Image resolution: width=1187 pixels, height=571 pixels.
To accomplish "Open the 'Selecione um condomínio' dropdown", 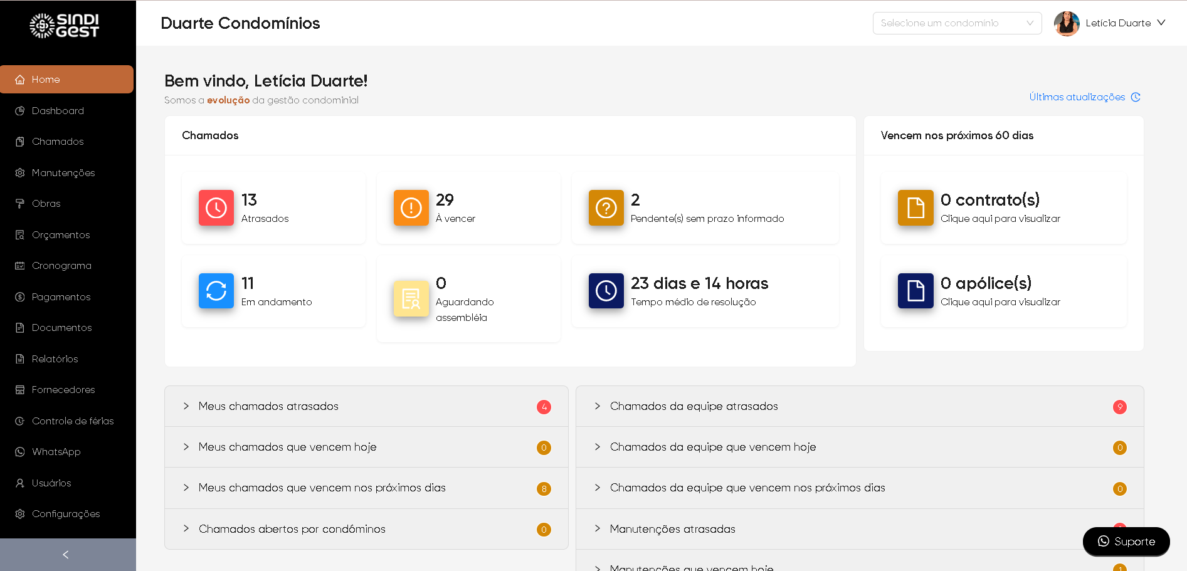I will 956,23.
